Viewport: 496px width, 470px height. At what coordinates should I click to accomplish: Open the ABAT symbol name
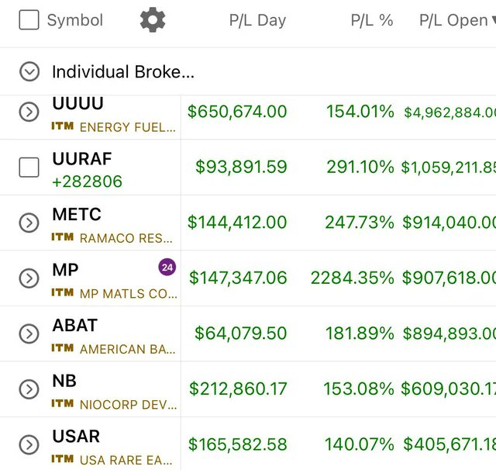75,325
